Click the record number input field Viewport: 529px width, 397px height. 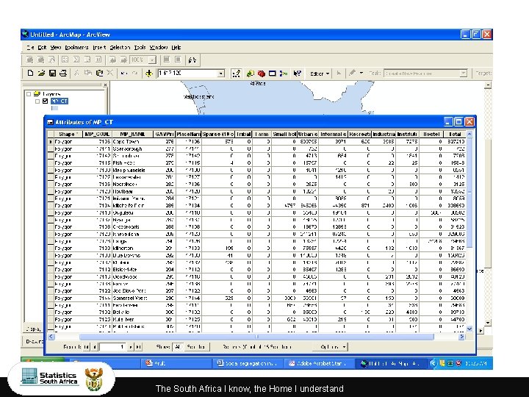112,347
